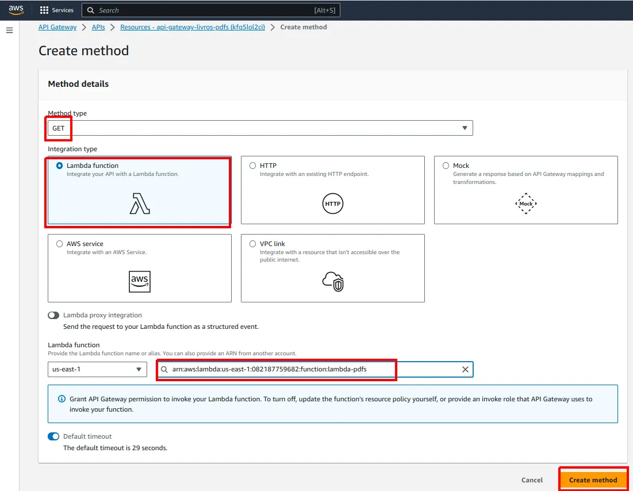Viewport: 633px width, 491px height.
Task: Open the hamburger side navigation menu
Action: tap(9, 30)
